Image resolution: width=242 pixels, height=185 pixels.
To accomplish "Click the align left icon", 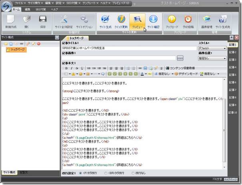I will 111,68.
